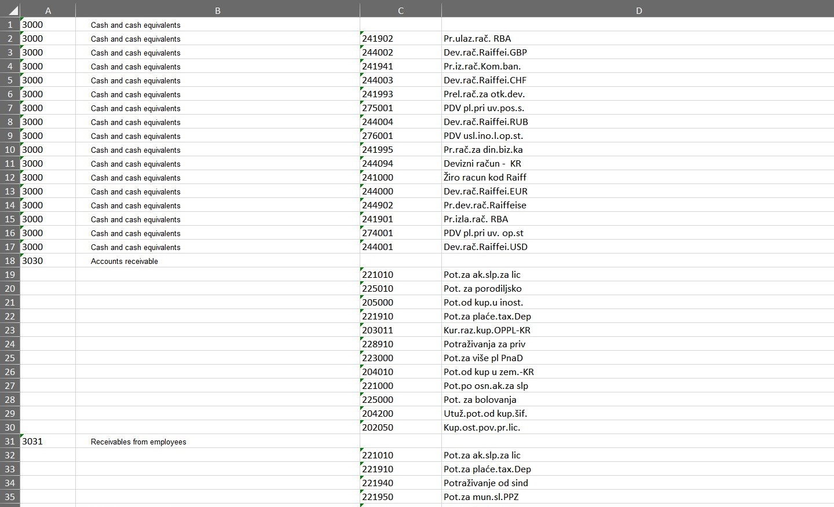Select column D header
834x507 pixels.
tap(638, 10)
